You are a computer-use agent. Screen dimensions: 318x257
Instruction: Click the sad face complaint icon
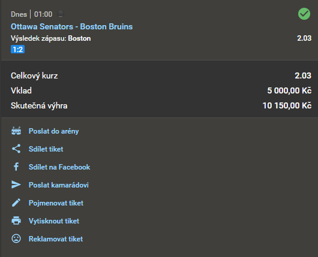pos(16,238)
